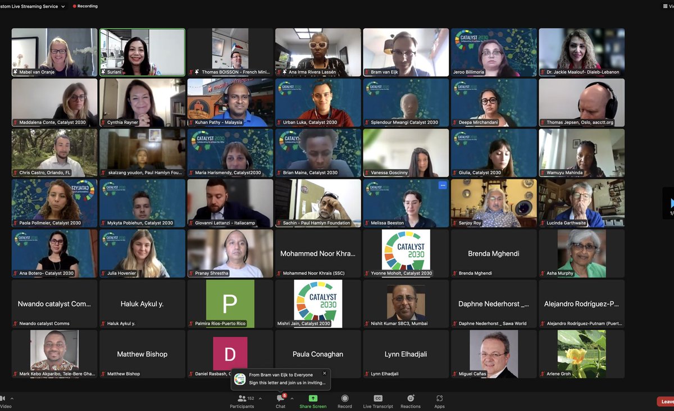Click muted mic icon beside Sanjoy Roy
This screenshot has width=674, height=411.
pos(456,223)
